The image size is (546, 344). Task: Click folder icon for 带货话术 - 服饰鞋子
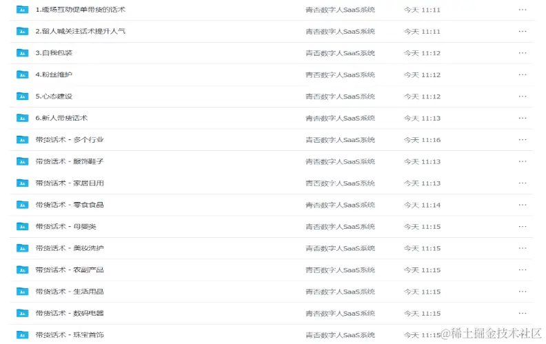pos(22,161)
